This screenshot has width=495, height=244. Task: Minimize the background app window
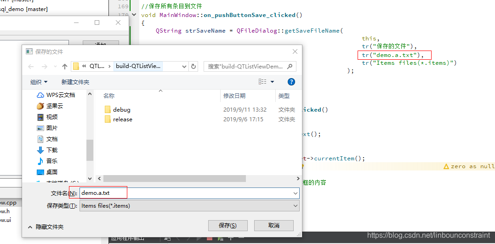click(x=76, y=23)
